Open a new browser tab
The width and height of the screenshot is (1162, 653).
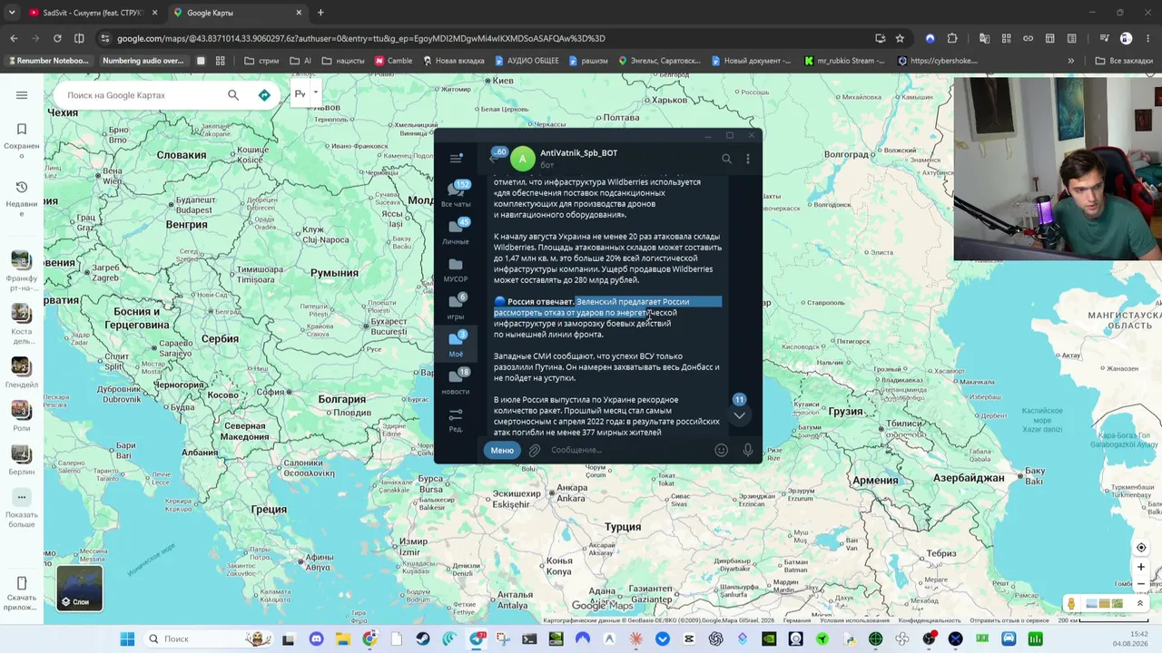pos(320,13)
